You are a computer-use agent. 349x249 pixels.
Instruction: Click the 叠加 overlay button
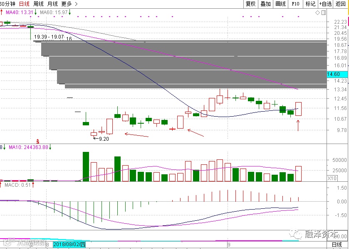pyautogui.click(x=265, y=4)
